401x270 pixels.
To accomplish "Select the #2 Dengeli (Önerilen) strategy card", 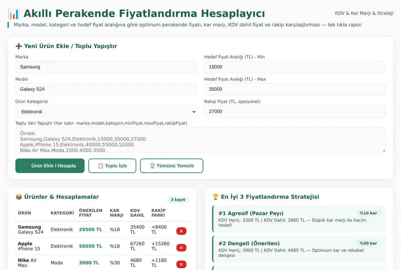I will [299, 249].
